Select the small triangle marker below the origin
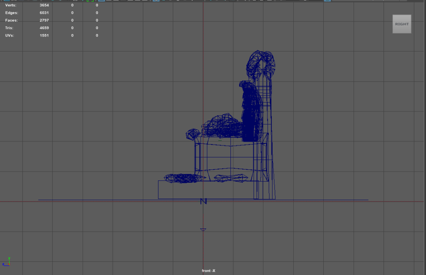The height and width of the screenshot is (275, 426). (x=203, y=229)
